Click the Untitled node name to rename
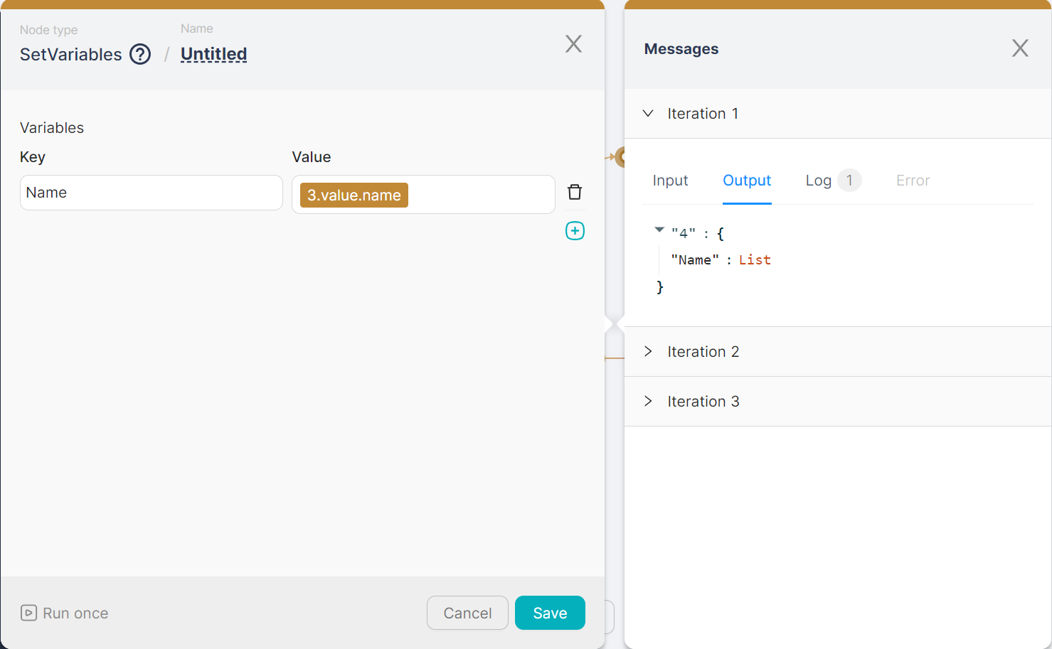 tap(213, 54)
